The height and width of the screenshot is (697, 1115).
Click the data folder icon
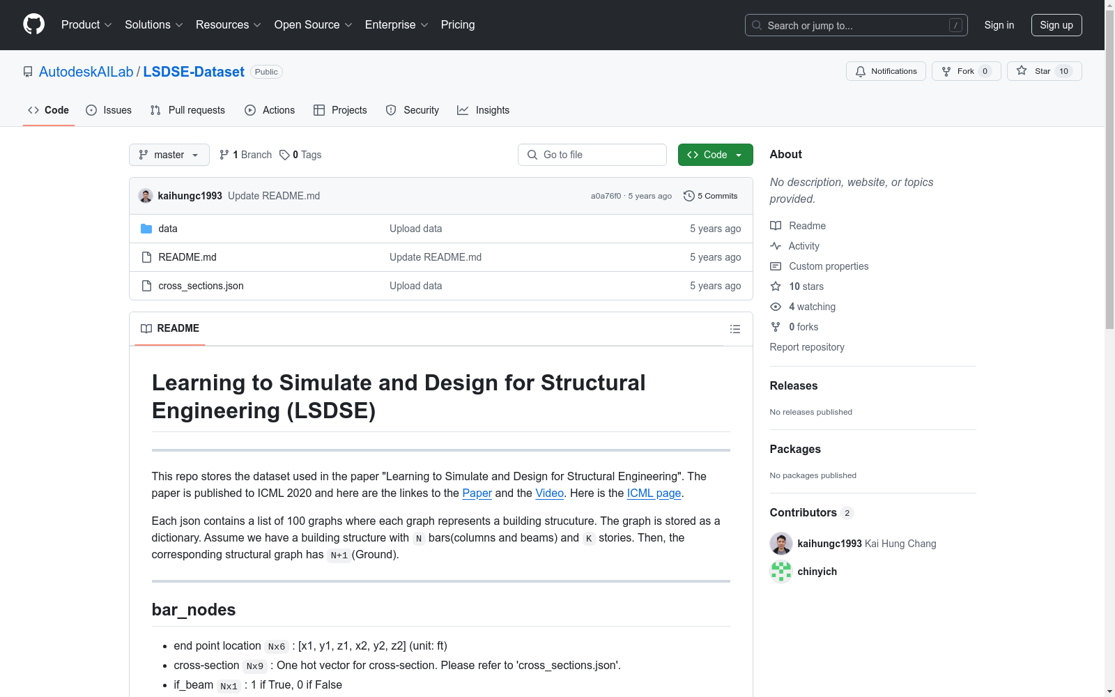point(146,229)
